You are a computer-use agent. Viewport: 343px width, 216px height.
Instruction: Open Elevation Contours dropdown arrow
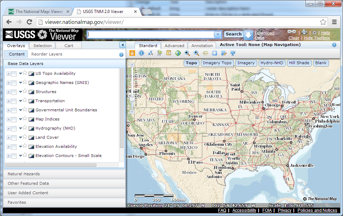(x=20, y=156)
